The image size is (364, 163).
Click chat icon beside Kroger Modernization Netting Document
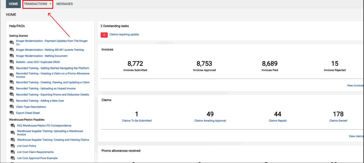point(12,56)
